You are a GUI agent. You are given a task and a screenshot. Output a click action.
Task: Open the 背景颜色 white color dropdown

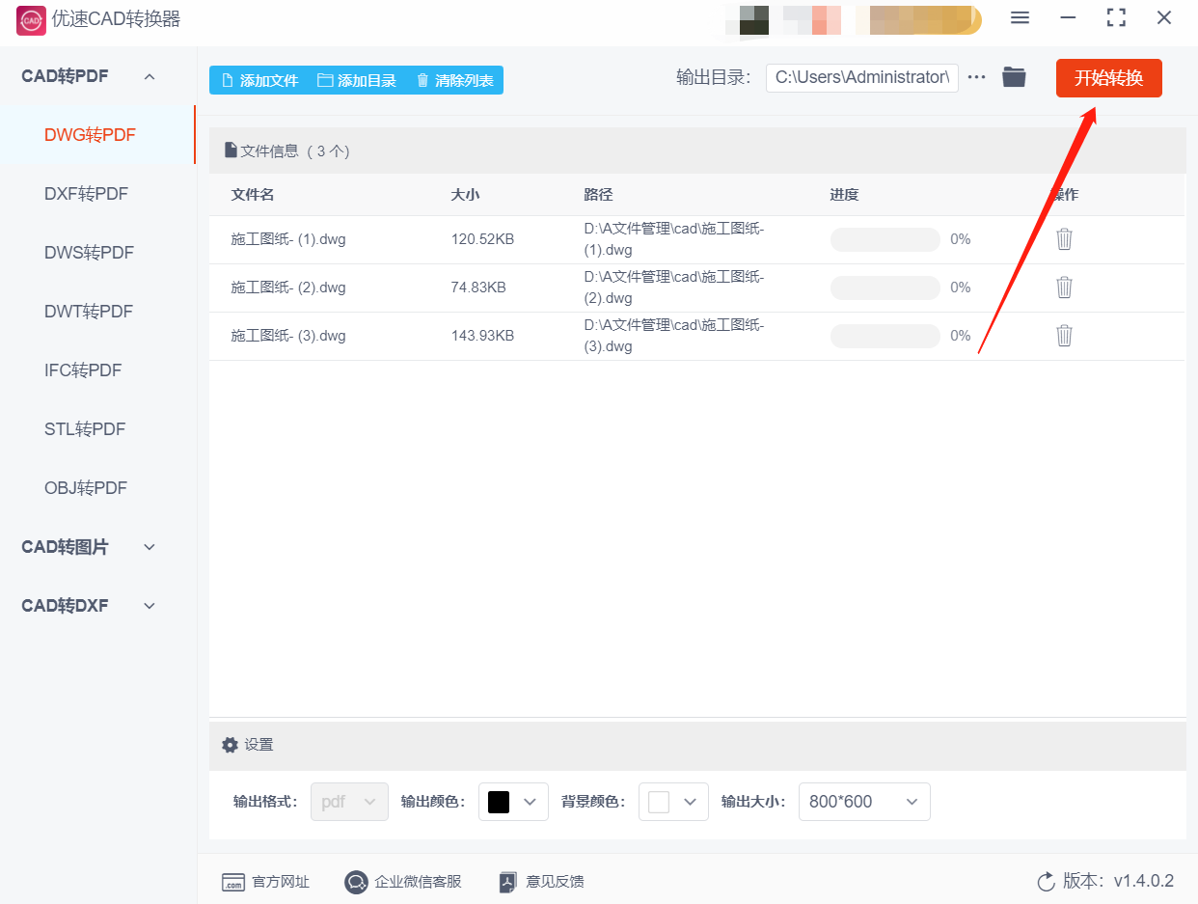(673, 802)
